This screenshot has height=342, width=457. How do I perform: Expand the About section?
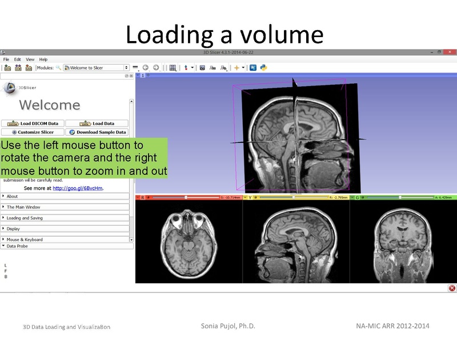65,196
